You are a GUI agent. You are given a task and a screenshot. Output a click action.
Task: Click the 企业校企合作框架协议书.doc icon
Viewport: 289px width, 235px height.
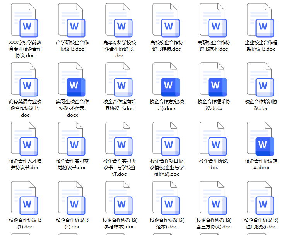pyautogui.click(x=260, y=20)
